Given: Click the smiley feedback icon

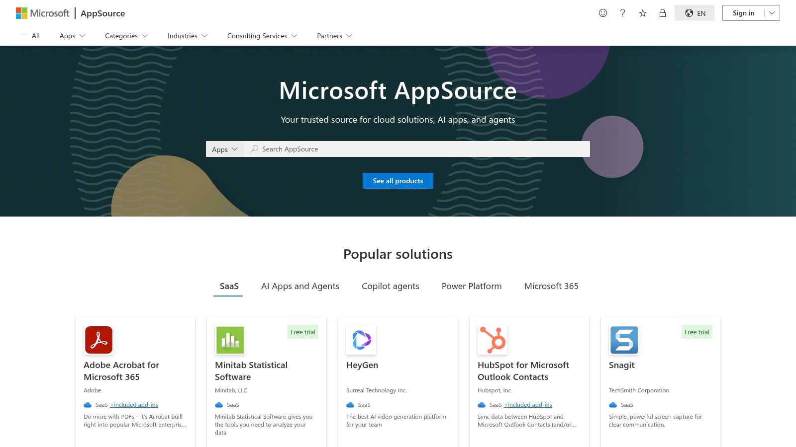Looking at the screenshot, I should [x=603, y=13].
